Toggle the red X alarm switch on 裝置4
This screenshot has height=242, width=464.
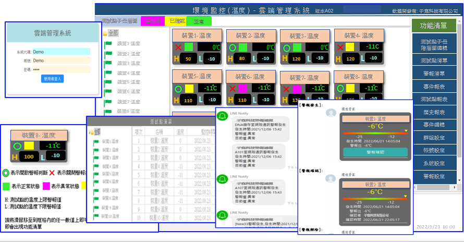[x=340, y=47]
